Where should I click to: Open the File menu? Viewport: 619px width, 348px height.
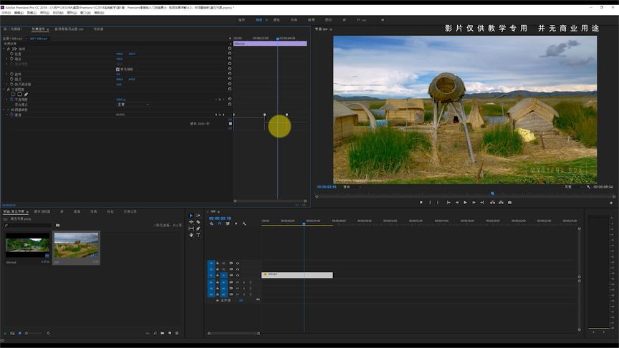pyautogui.click(x=6, y=12)
